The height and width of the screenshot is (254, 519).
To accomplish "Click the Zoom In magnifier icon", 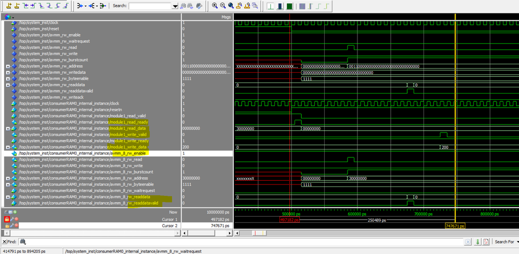I will point(215,6).
